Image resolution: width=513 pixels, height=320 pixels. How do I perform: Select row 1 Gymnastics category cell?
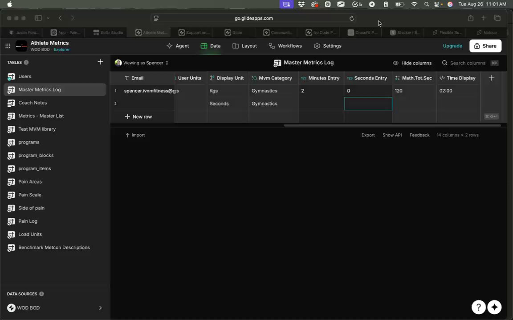click(x=273, y=91)
